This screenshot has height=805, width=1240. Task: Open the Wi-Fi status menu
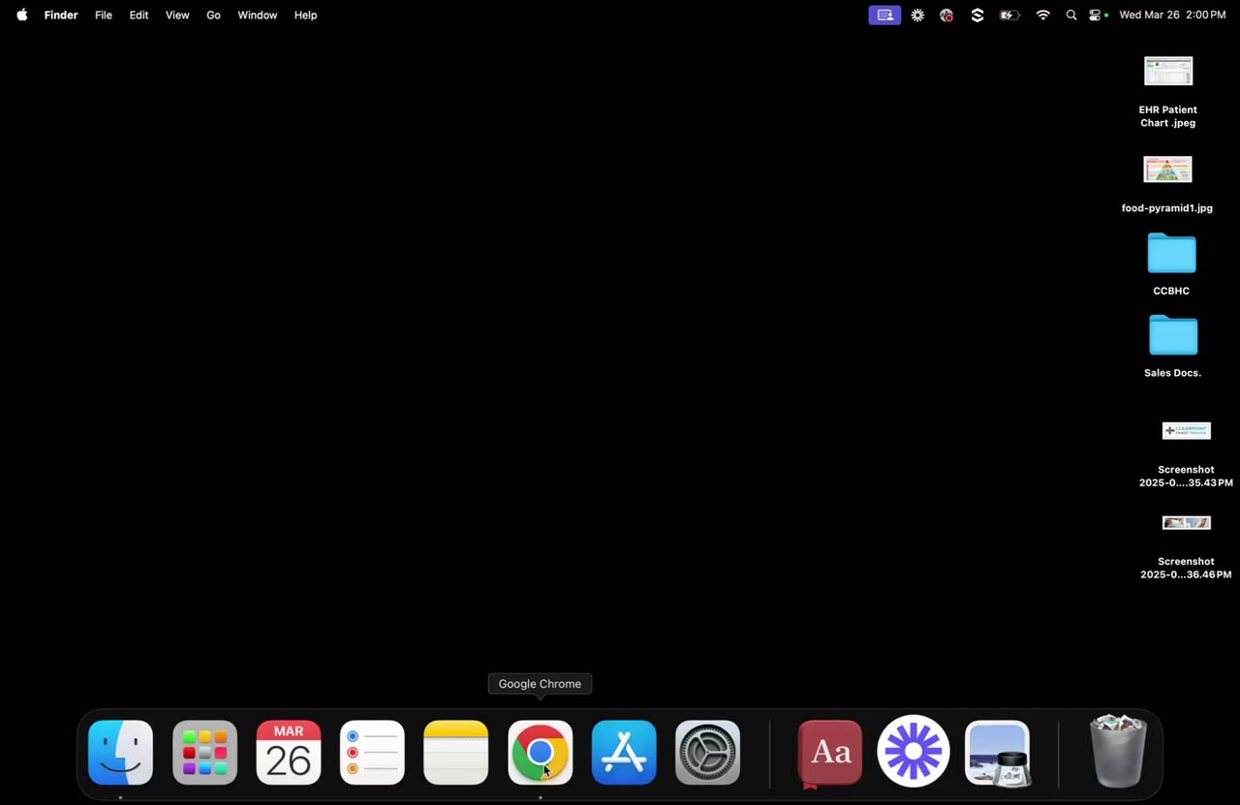tap(1042, 15)
